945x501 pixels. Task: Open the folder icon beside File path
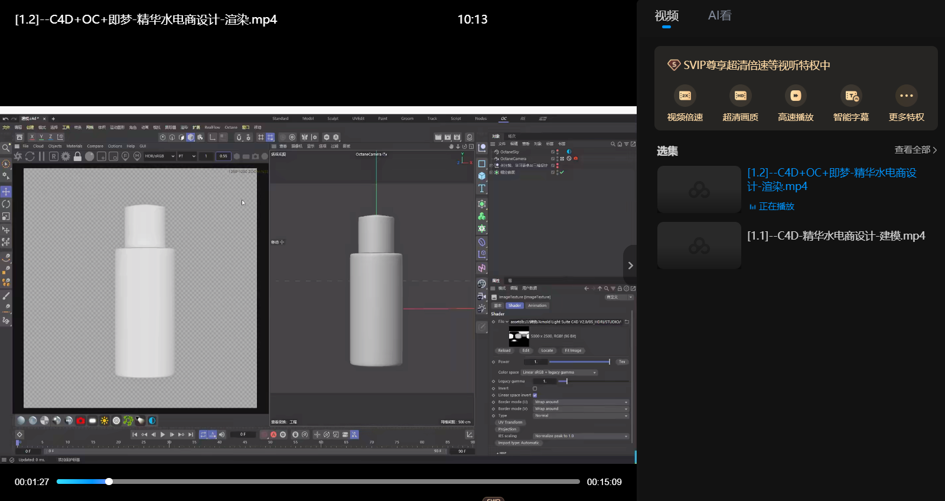tap(627, 322)
